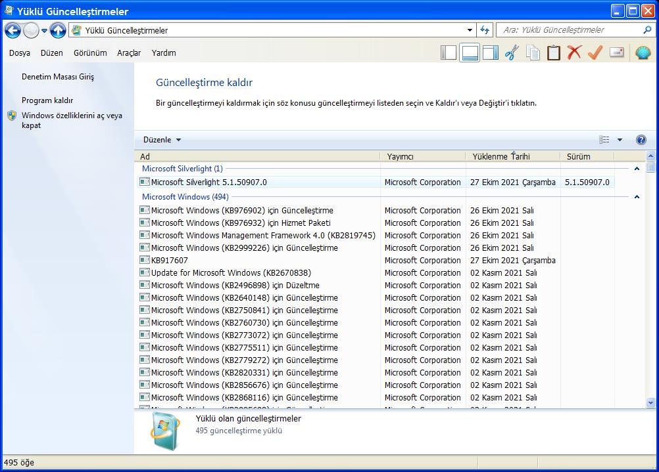Click the list scrollbar down arrow
The height and width of the screenshot is (472, 659).
tap(650, 403)
